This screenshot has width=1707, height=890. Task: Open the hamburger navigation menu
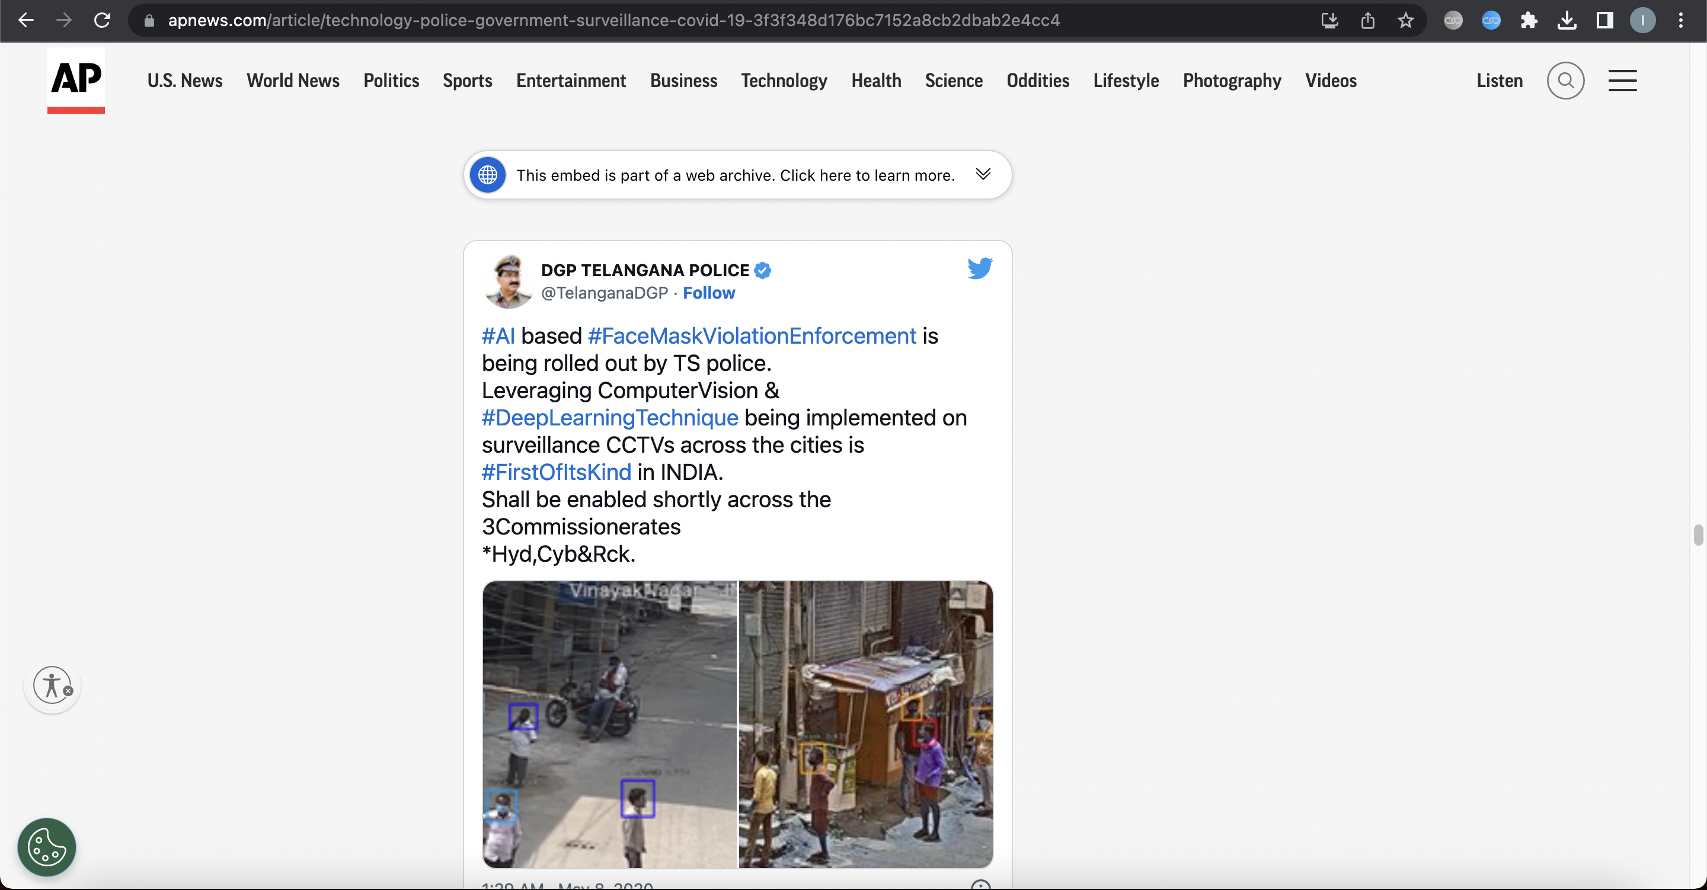[x=1622, y=81]
